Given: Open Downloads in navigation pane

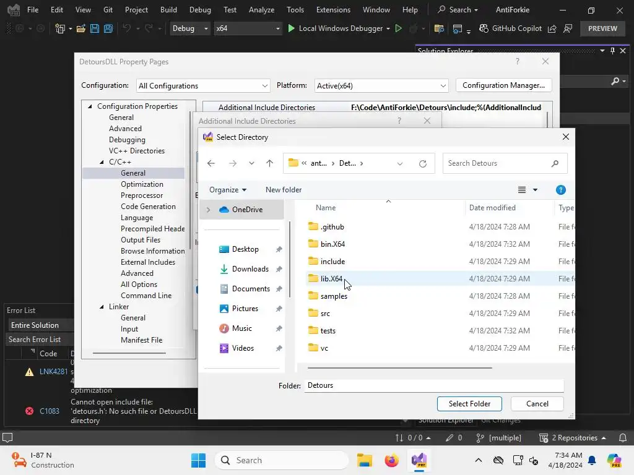Looking at the screenshot, I should tap(250, 269).
